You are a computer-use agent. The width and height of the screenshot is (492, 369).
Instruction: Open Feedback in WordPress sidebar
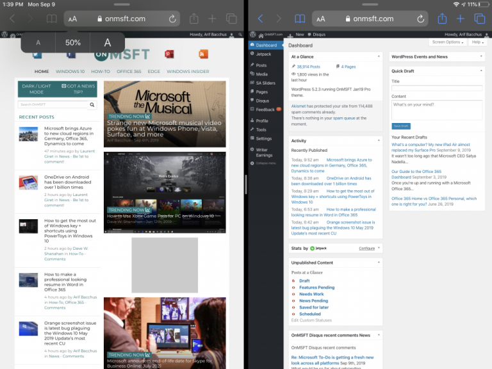point(266,110)
